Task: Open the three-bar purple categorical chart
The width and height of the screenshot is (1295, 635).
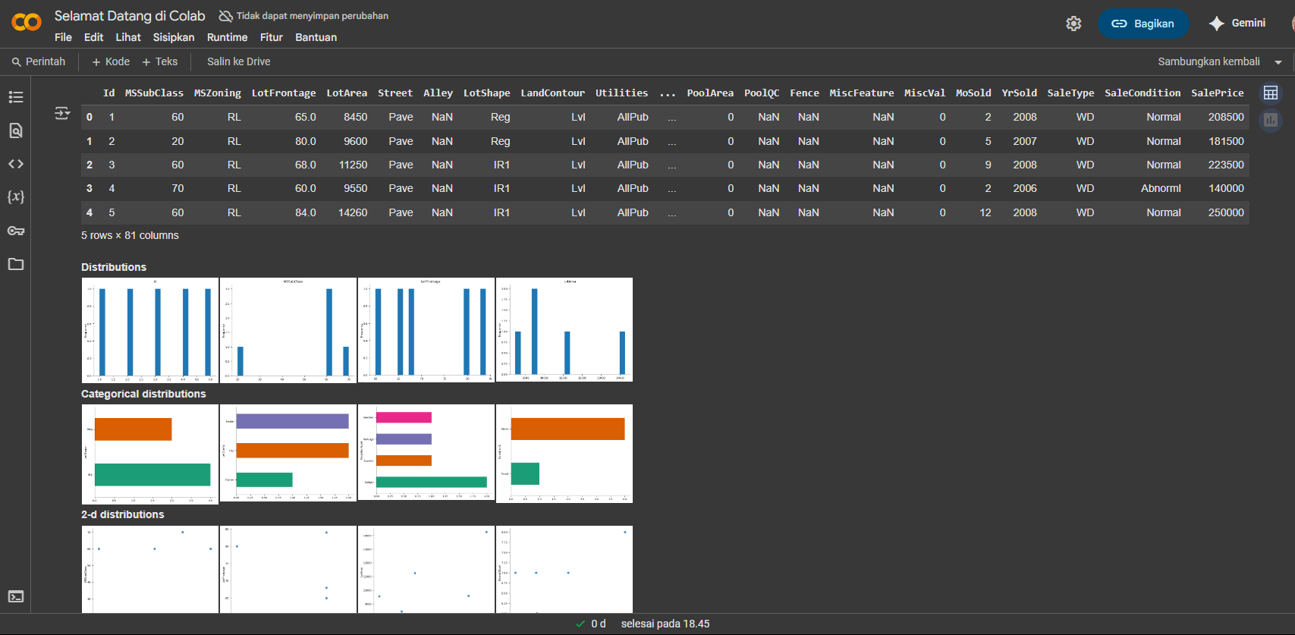Action: (x=288, y=454)
